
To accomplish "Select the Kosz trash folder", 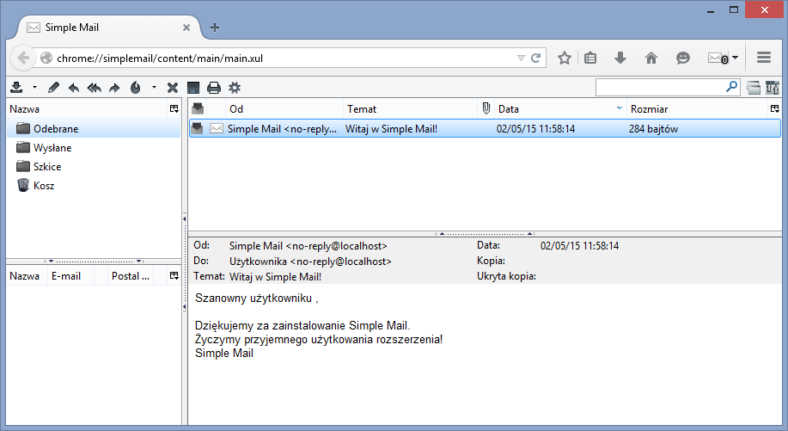I will click(x=94, y=186).
